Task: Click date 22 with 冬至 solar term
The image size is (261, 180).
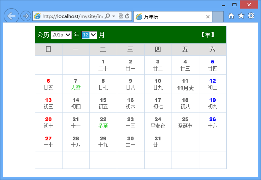Action: [x=103, y=122]
